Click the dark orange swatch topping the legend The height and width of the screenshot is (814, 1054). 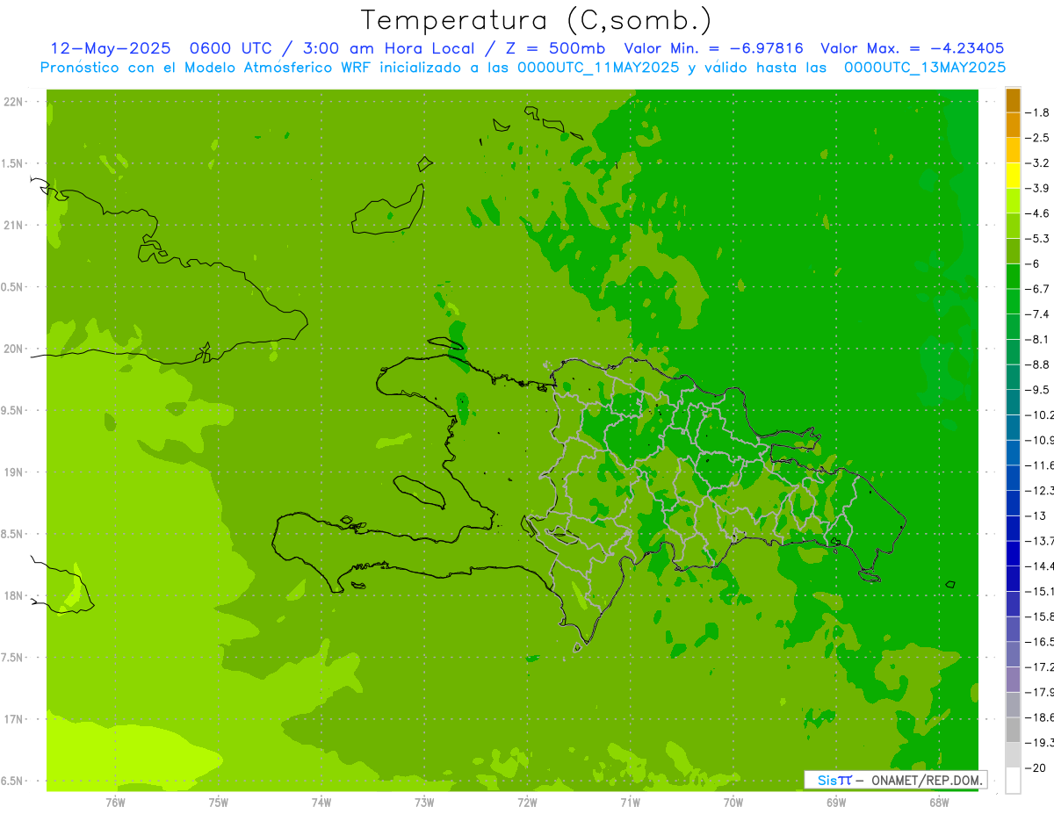click(1013, 100)
